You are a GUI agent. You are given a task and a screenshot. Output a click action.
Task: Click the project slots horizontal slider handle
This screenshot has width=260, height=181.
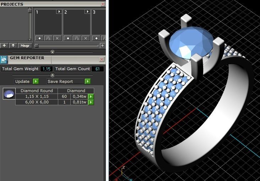pos(37,46)
